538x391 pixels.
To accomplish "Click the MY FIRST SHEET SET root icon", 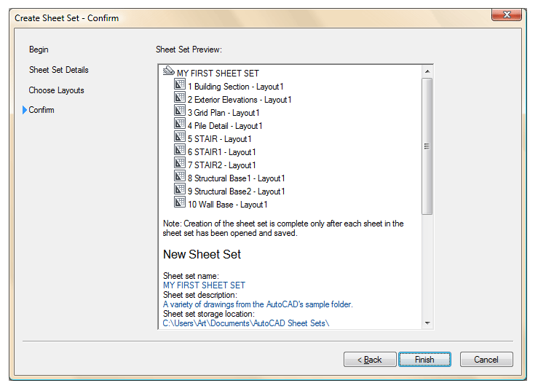I will click(169, 72).
